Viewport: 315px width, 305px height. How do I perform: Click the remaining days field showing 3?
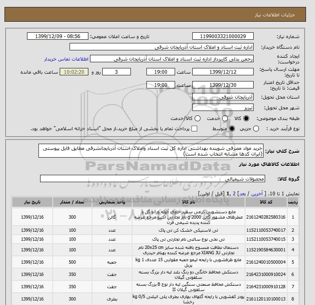pyautogui.click(x=117, y=72)
